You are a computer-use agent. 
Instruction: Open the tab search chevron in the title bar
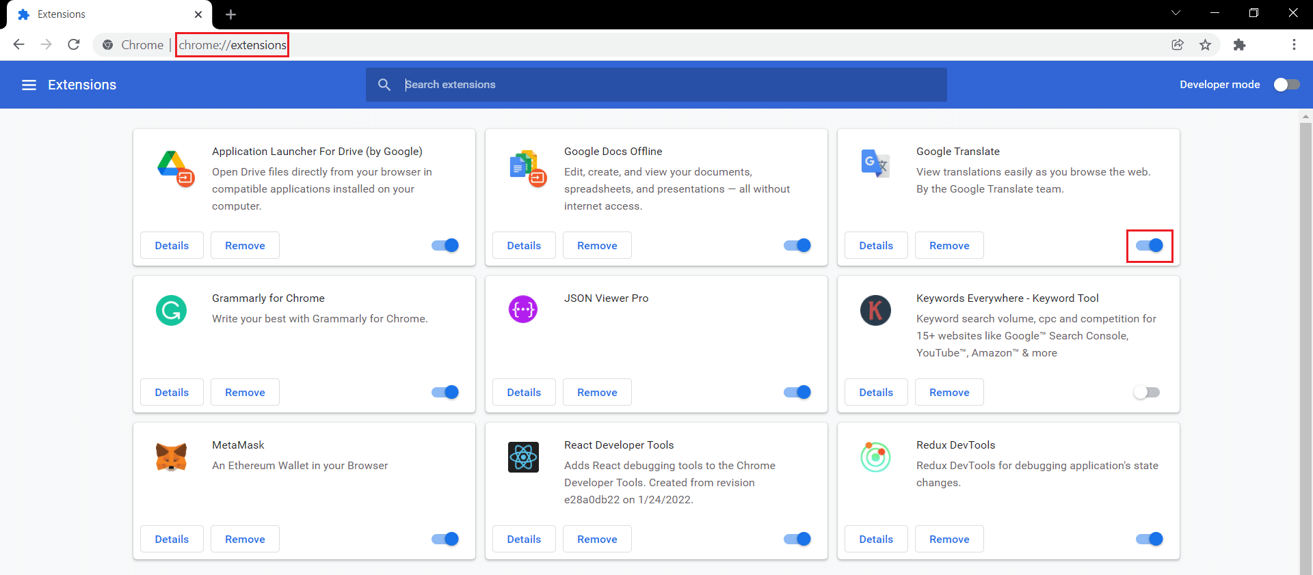[x=1176, y=13]
